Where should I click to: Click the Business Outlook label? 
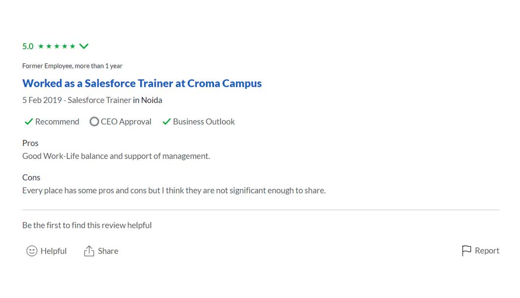click(x=204, y=122)
